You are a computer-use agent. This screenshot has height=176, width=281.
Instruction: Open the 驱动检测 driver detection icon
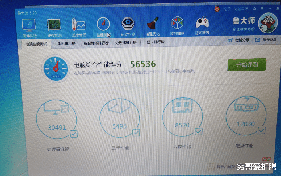(x=128, y=23)
